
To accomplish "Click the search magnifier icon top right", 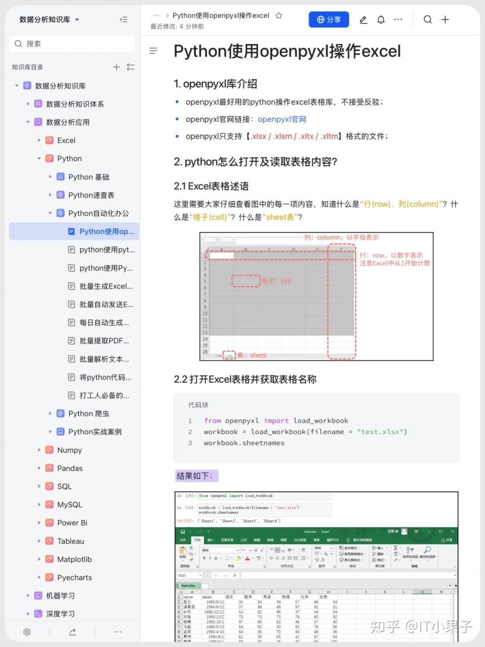I will (x=428, y=19).
